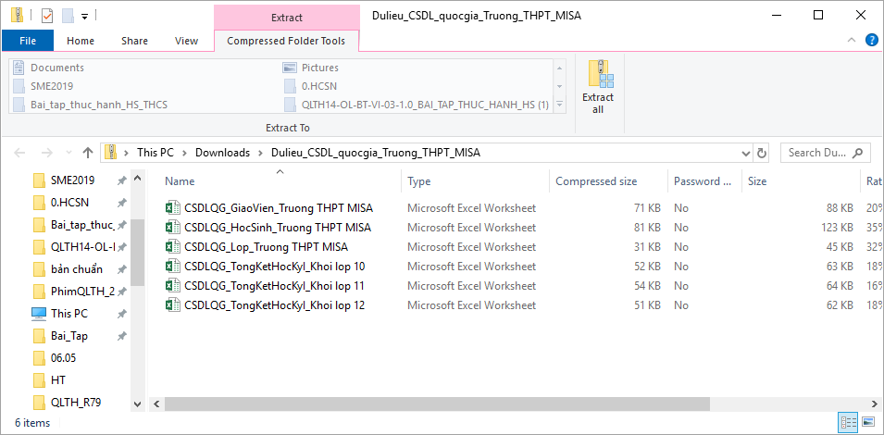This screenshot has width=884, height=435.
Task: Click the Excel icon of CSDLQG_HocSinh_Truong THPT MISA
Action: [x=171, y=228]
